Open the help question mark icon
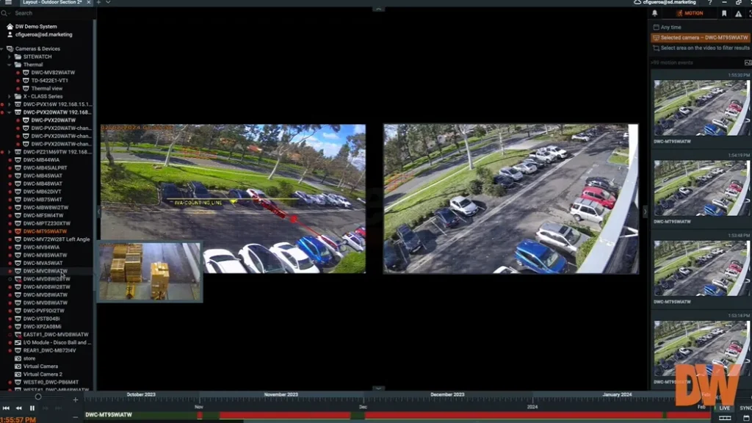Screen dimensions: 752x423 click(710, 2)
